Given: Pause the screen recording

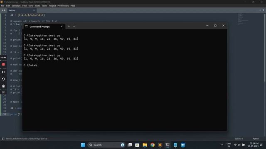Looking at the screenshot, I should [x=3, y=72].
